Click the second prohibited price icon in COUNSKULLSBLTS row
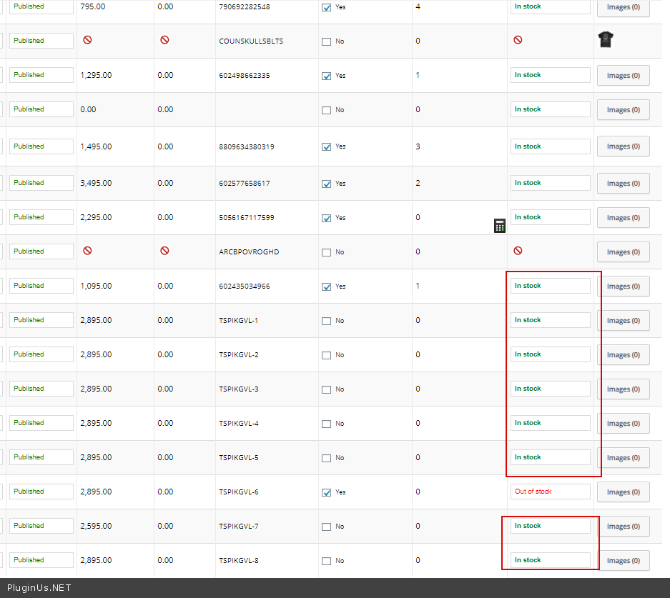This screenshot has height=598, width=670. pyautogui.click(x=164, y=40)
